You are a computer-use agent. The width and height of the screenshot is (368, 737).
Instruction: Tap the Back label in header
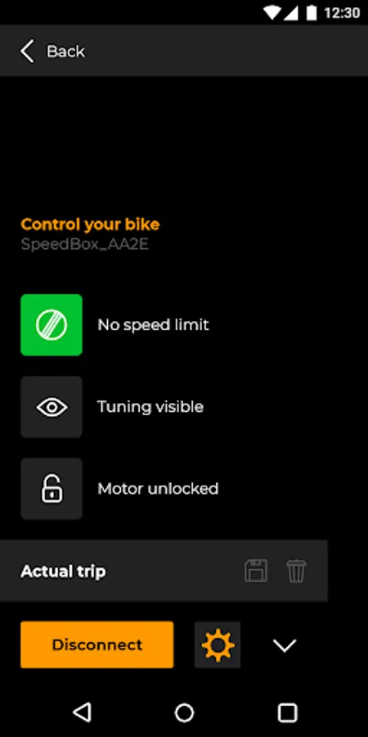65,52
